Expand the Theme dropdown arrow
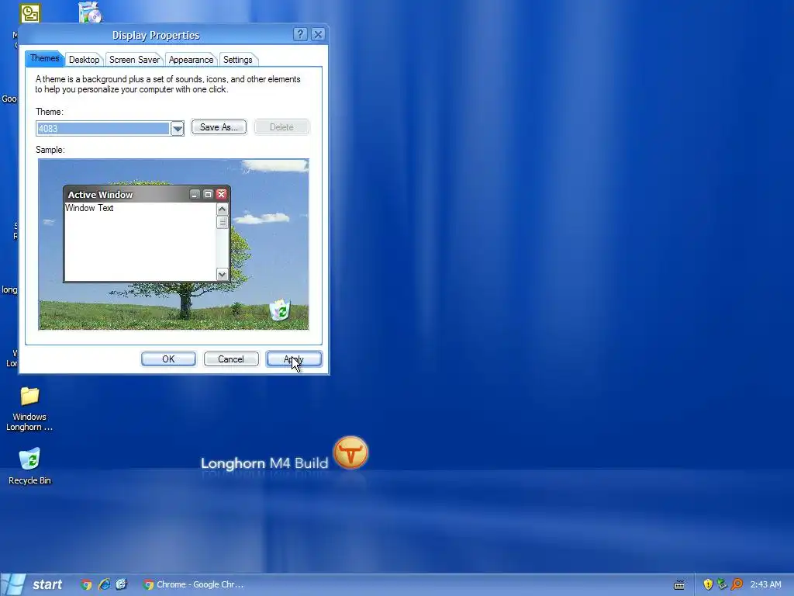Viewport: 794px width, 596px height. pos(178,129)
